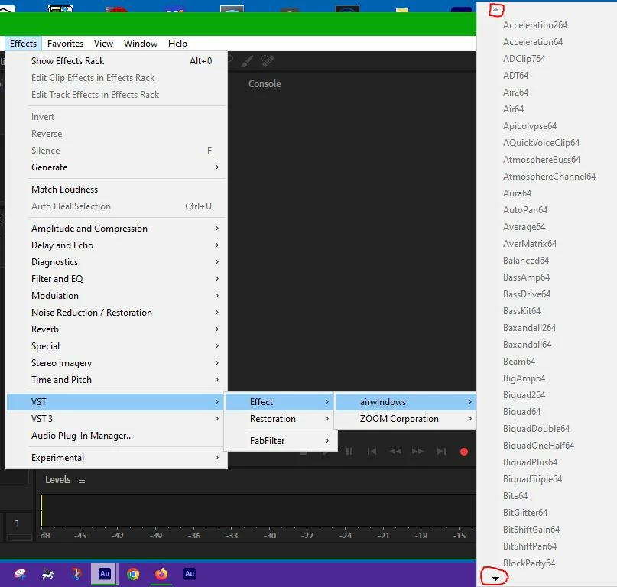Choose Apicolypse64 plugin
617x587 pixels.
point(530,126)
